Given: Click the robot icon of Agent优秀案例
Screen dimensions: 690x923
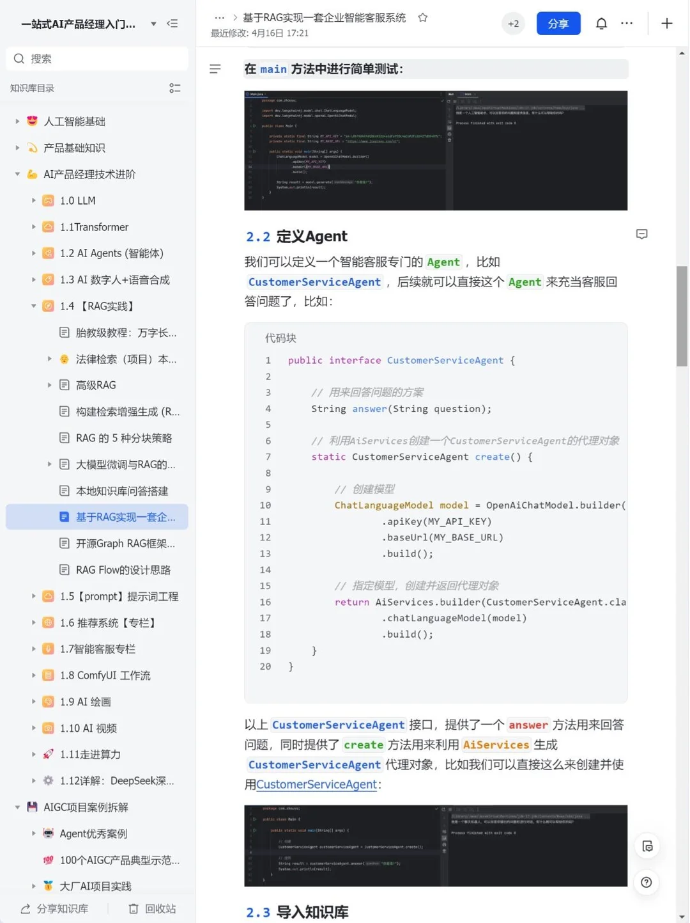Looking at the screenshot, I should (48, 833).
